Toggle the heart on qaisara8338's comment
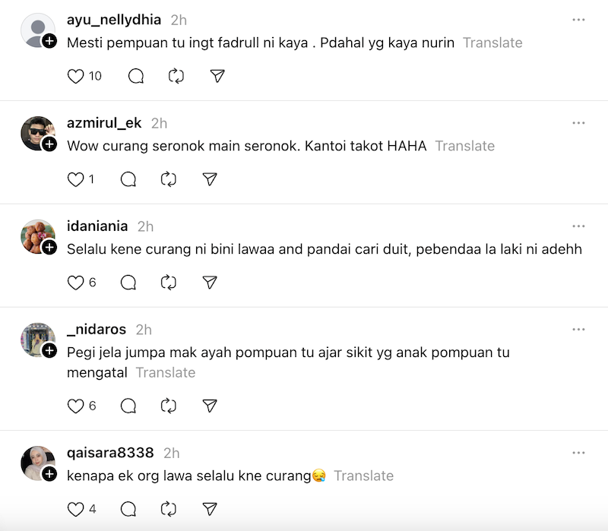The width and height of the screenshot is (608, 531). point(76,509)
